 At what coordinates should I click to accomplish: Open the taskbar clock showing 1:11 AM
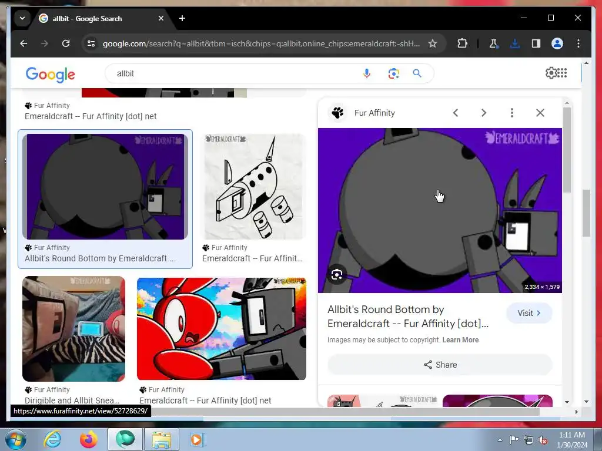click(x=572, y=440)
